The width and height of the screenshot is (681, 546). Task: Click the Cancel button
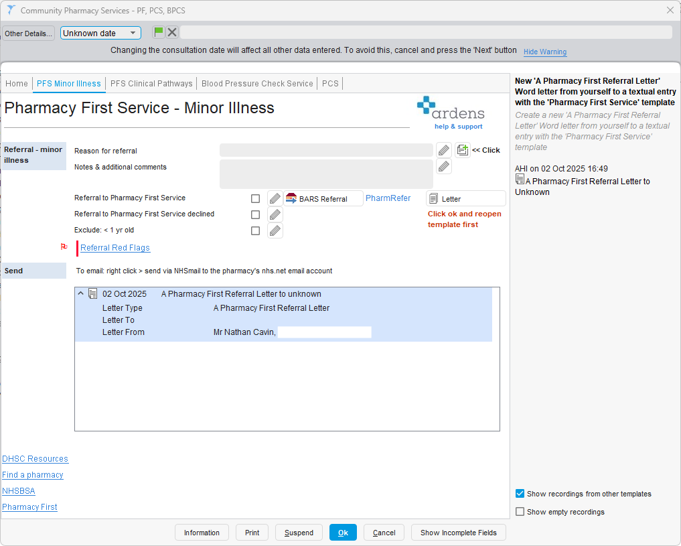[x=384, y=533]
